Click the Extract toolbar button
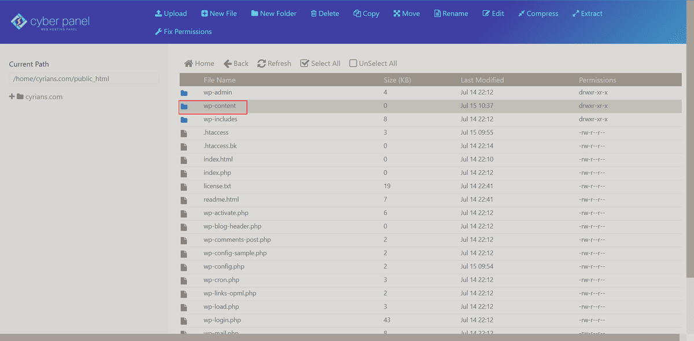The width and height of the screenshot is (694, 341). tap(587, 13)
